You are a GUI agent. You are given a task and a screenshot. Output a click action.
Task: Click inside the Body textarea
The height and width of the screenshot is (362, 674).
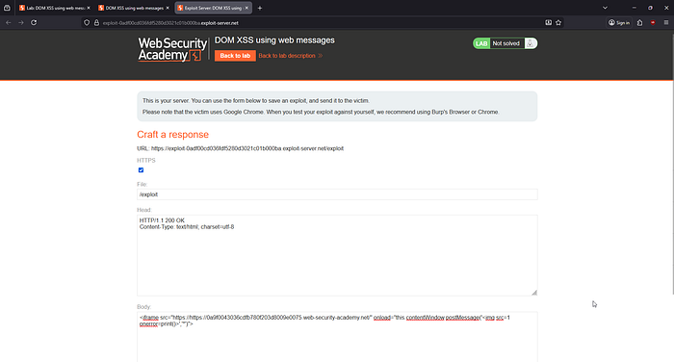pyautogui.click(x=337, y=337)
